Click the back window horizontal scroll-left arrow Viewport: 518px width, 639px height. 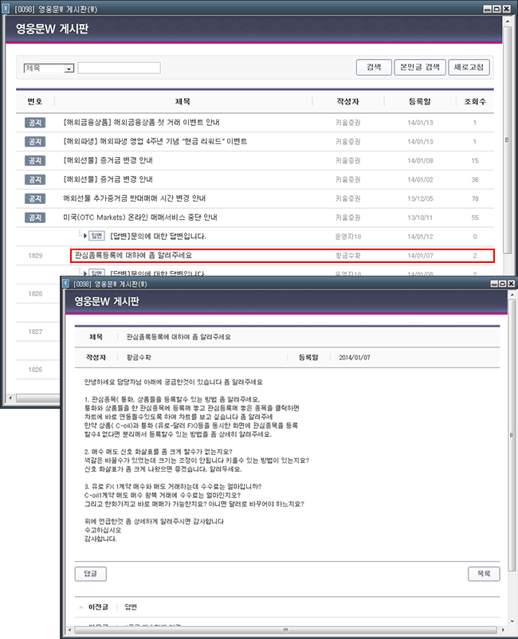10,398
